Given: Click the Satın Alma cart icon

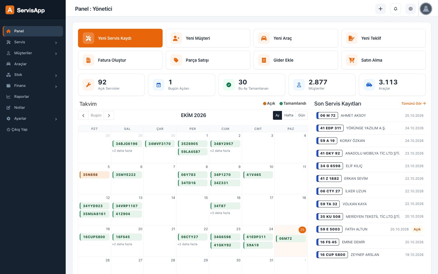Looking at the screenshot, I should click(352, 60).
